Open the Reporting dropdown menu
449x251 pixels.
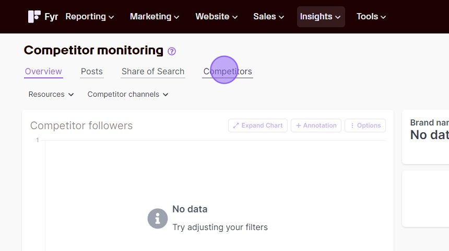(90, 17)
